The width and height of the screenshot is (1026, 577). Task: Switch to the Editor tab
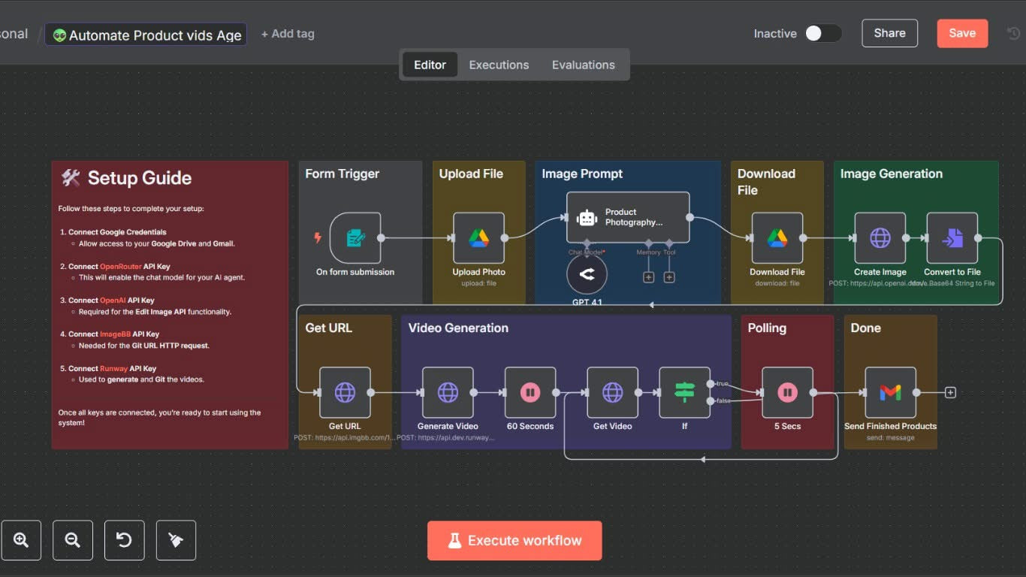[430, 65]
